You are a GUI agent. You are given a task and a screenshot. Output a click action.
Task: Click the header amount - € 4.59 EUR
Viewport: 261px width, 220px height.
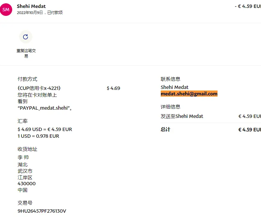tap(248, 6)
